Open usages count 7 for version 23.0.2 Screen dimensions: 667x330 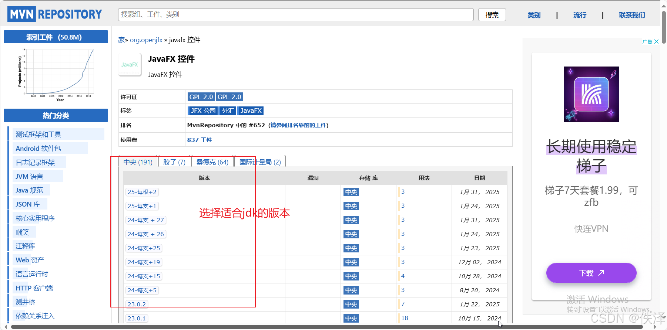[x=403, y=304]
